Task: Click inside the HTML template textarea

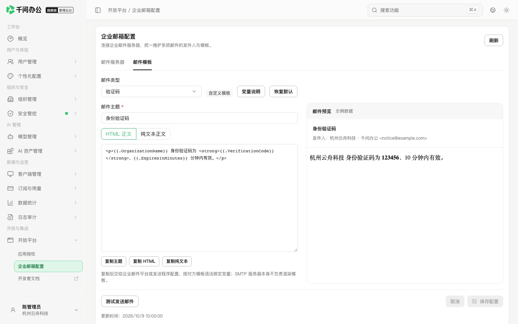Action: [199, 198]
